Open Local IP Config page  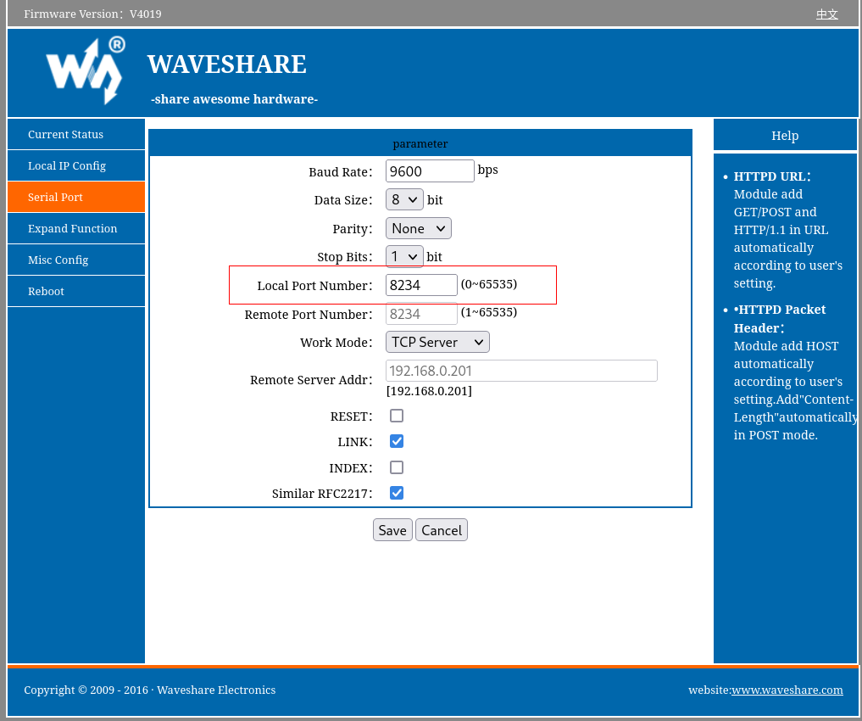click(76, 165)
